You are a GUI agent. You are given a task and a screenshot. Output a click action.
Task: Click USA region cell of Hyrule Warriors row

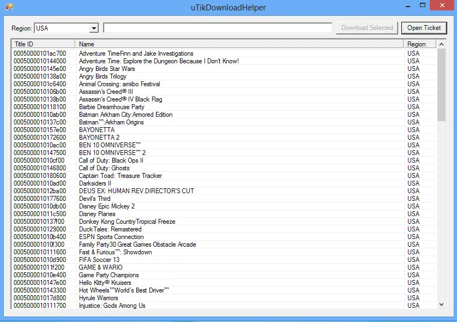pos(413,298)
